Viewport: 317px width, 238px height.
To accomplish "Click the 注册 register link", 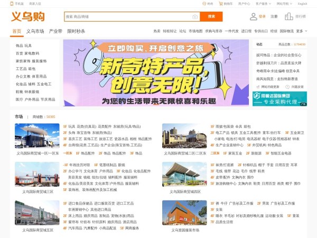I will [x=274, y=16].
